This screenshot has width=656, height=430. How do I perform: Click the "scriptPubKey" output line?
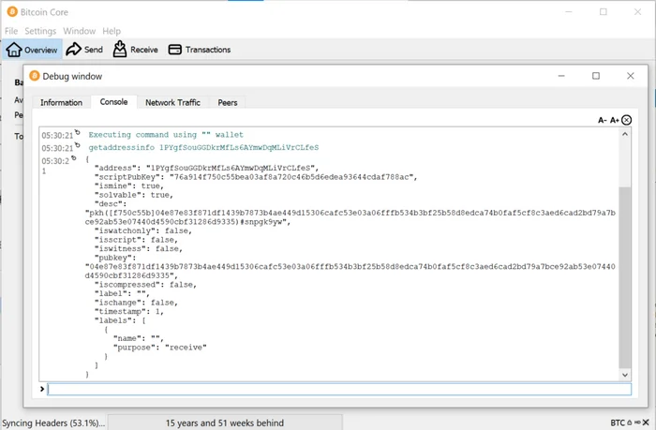coord(256,177)
